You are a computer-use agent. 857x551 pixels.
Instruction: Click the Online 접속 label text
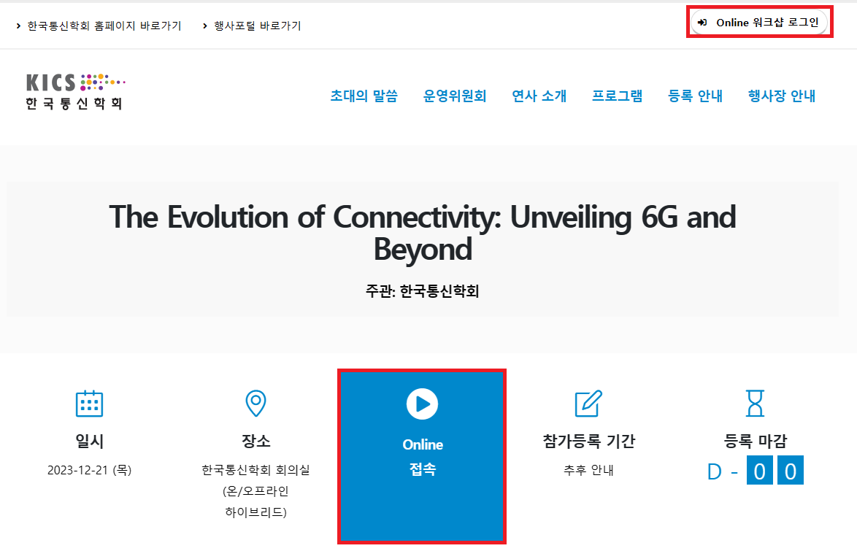423,457
